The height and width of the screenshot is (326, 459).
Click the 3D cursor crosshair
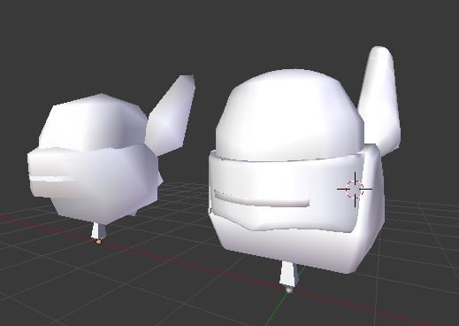(x=355, y=189)
